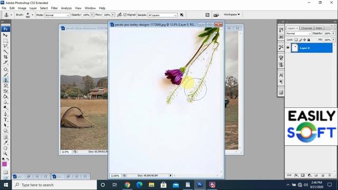Image resolution: width=338 pixels, height=190 pixels.
Task: Select the Path Selection tool
Action: pos(5,126)
